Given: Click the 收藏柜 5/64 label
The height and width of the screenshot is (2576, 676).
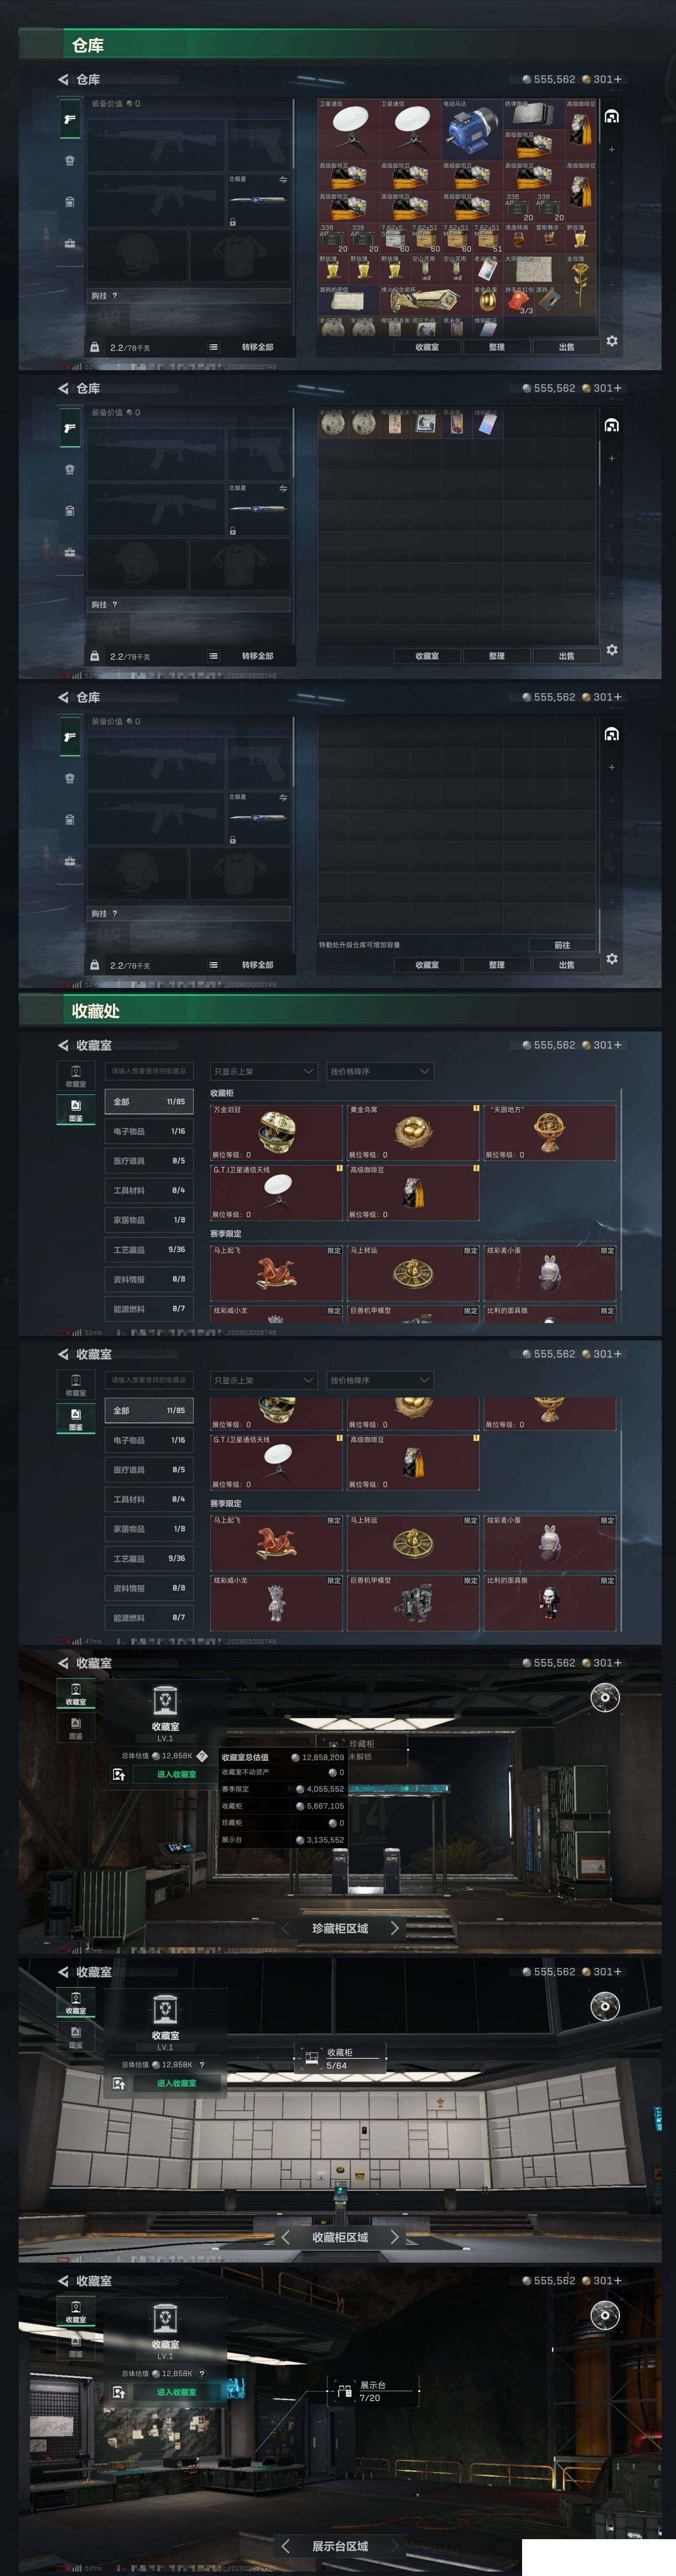Looking at the screenshot, I should pyautogui.click(x=338, y=2058).
